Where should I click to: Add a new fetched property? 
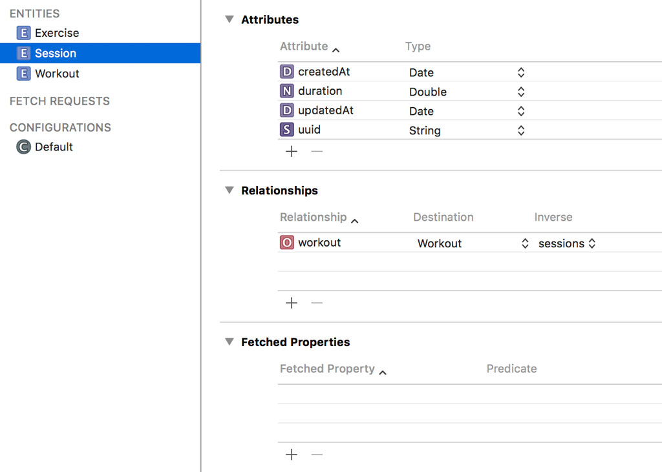292,455
